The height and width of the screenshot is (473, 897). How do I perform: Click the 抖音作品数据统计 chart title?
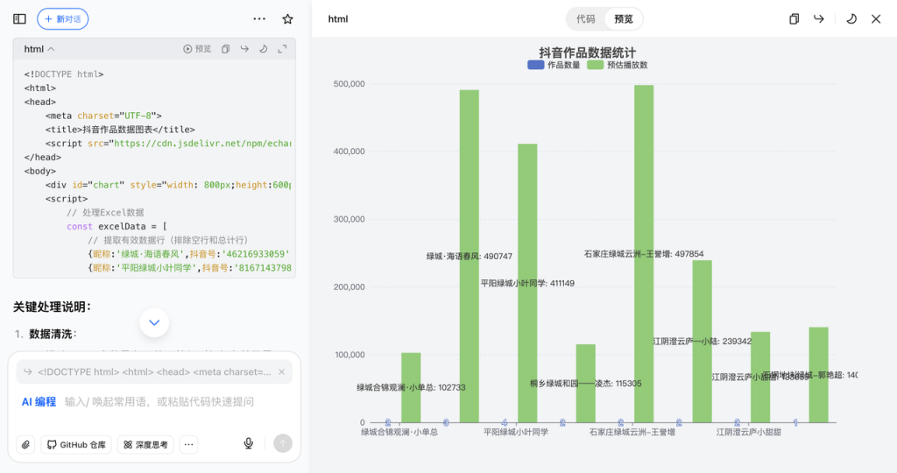point(588,53)
